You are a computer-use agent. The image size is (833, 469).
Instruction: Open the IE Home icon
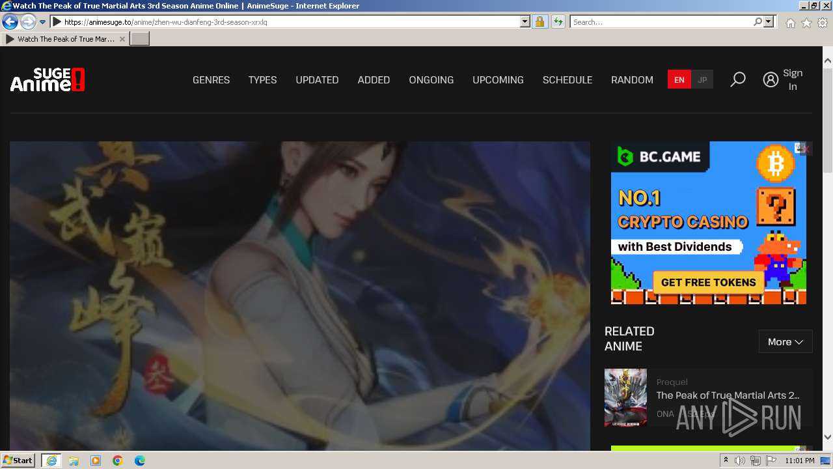pyautogui.click(x=790, y=23)
